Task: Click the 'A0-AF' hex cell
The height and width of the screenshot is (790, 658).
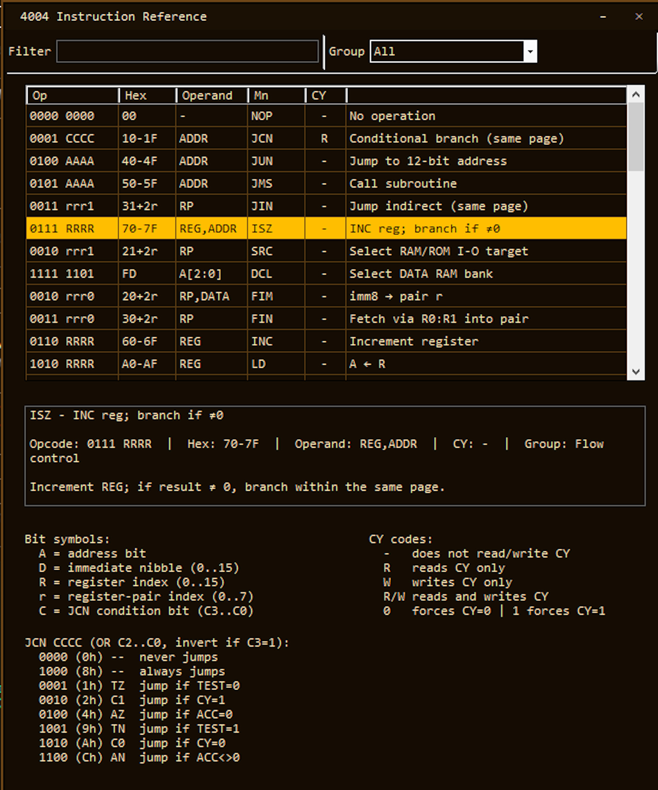Action: click(147, 364)
